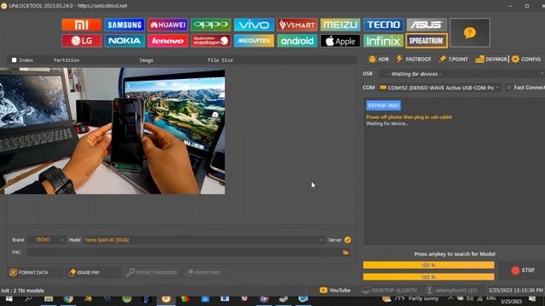Choose the Lenovo brand tile
Viewport: 545px width, 306px height.
(168, 41)
